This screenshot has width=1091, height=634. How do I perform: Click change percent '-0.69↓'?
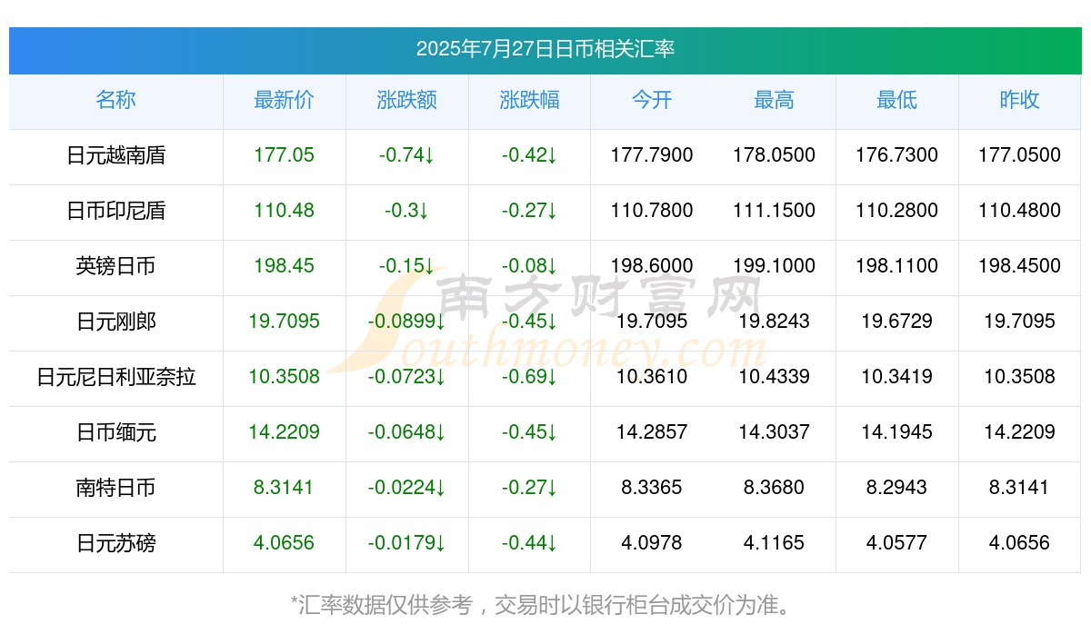click(530, 377)
